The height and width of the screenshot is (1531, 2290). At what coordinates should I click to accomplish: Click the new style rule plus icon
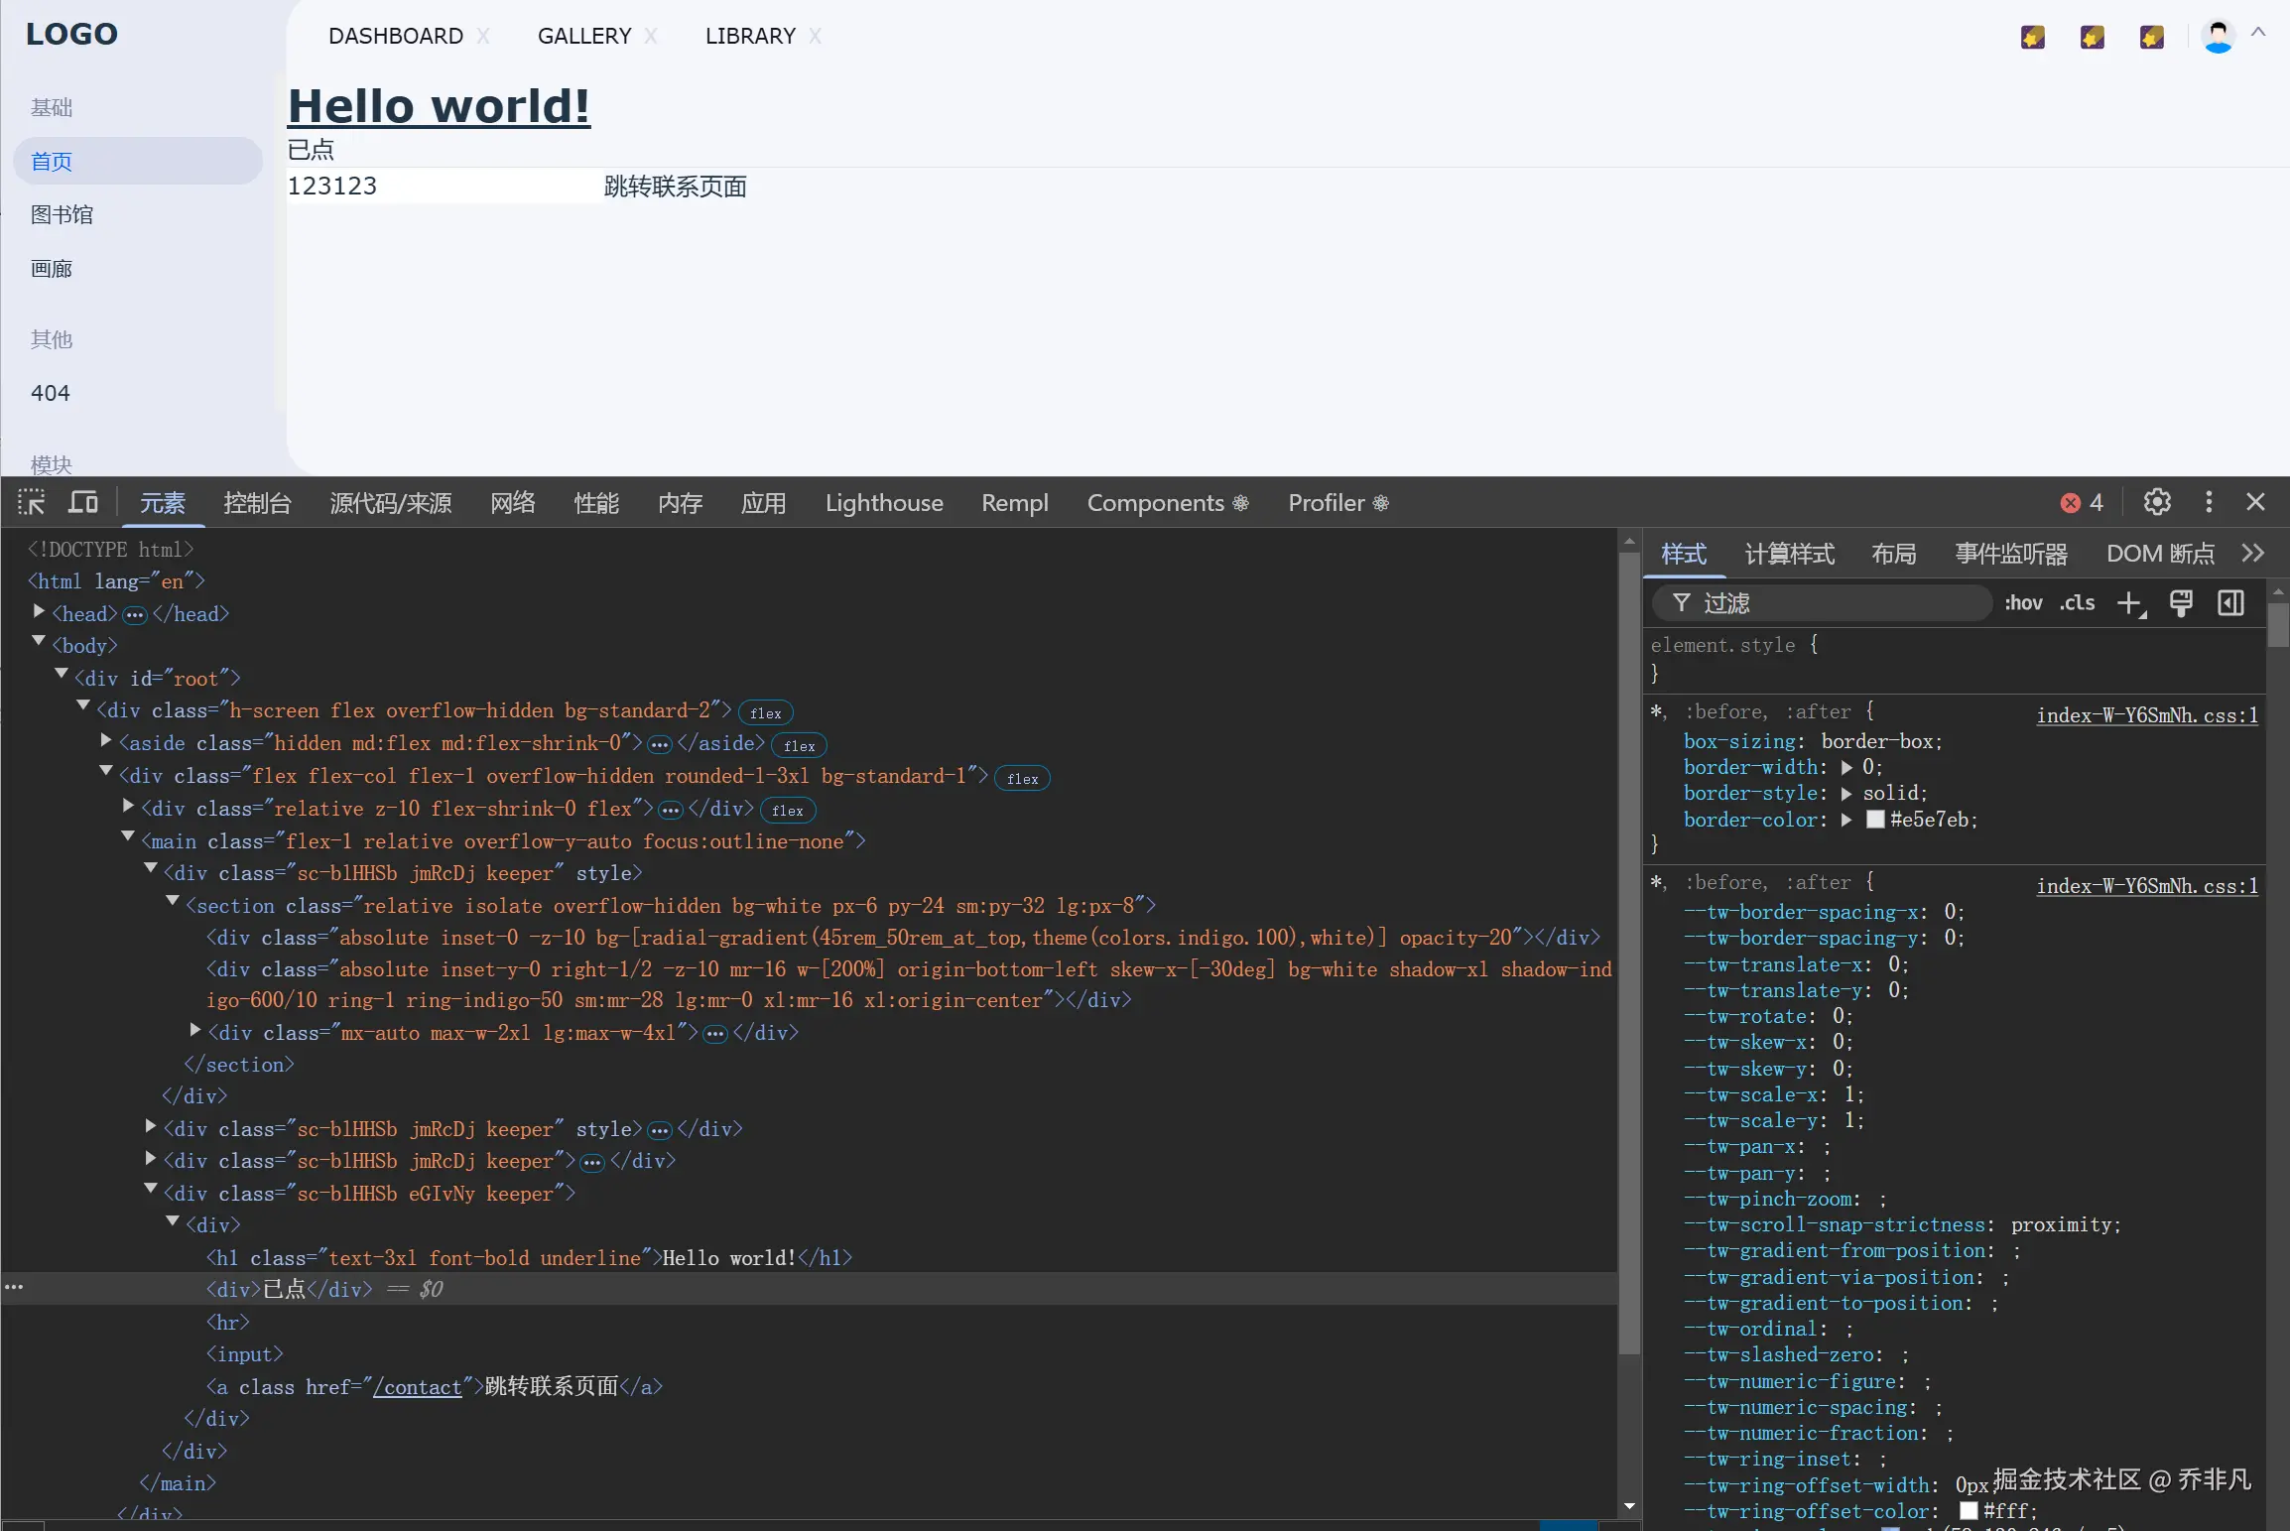tap(2129, 603)
